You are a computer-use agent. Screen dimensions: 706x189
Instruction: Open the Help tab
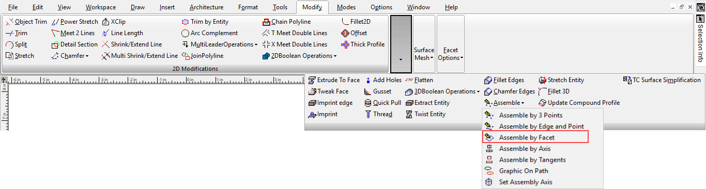click(451, 7)
